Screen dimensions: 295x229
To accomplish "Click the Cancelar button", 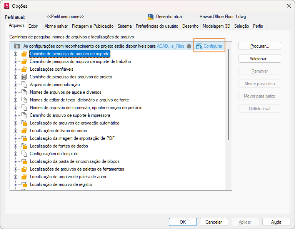I will (x=214, y=222).
